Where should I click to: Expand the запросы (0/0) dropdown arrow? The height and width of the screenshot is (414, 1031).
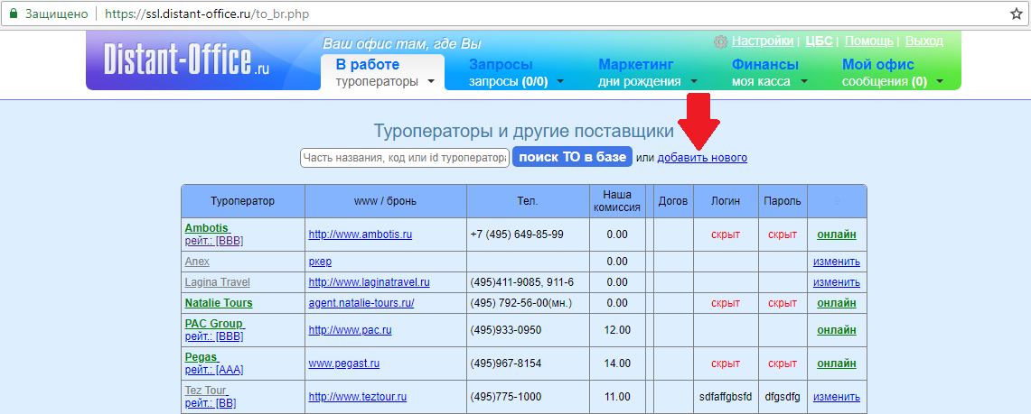click(561, 82)
